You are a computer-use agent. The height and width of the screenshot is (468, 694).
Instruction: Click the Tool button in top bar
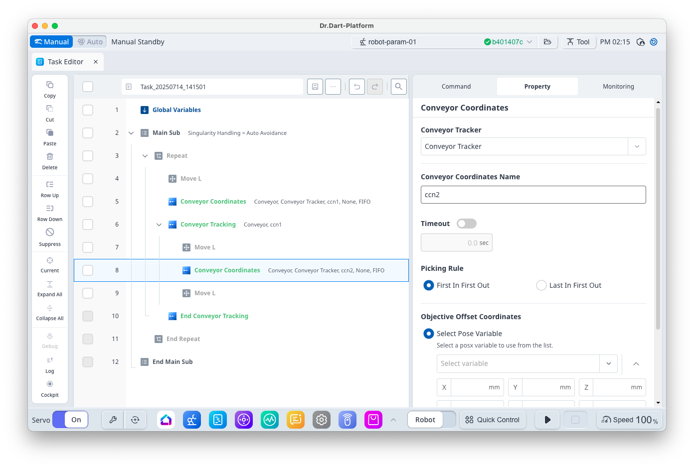(x=578, y=42)
